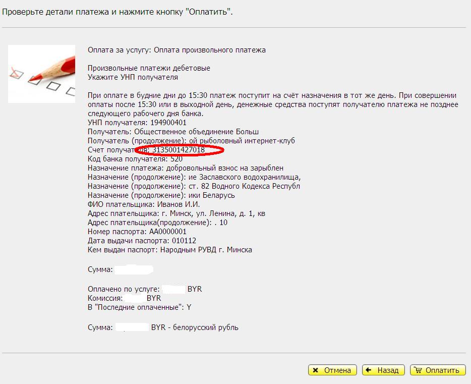Image resolution: width=471 pixels, height=384 pixels.
Task: Click the red pencil checklist image
Action: click(41, 74)
